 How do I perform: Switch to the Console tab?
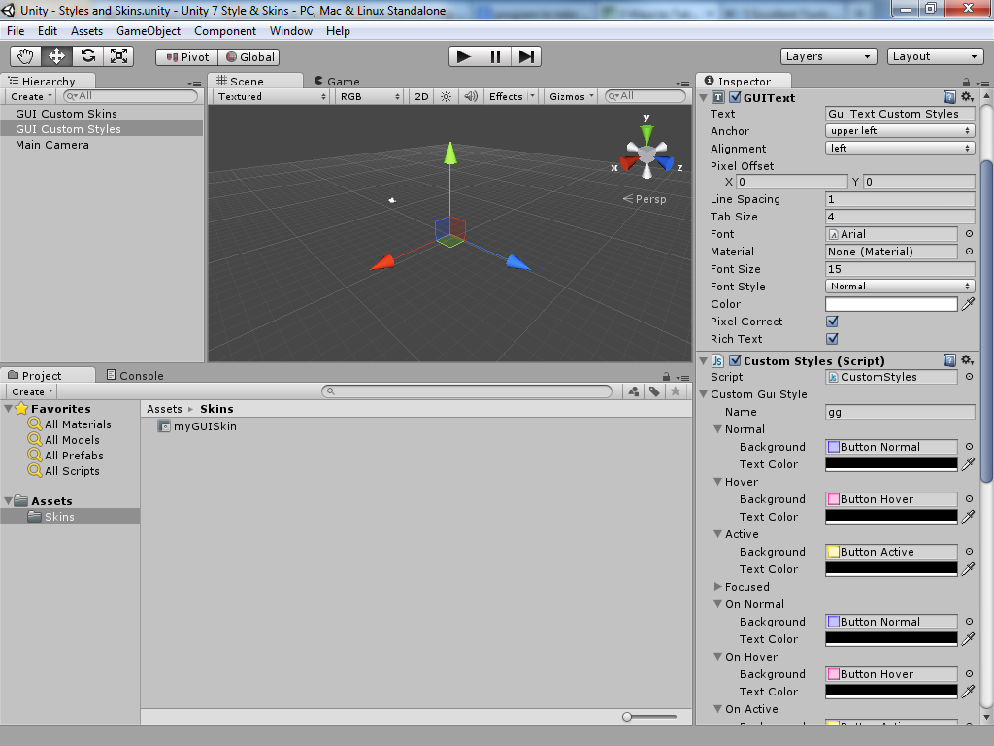click(135, 376)
